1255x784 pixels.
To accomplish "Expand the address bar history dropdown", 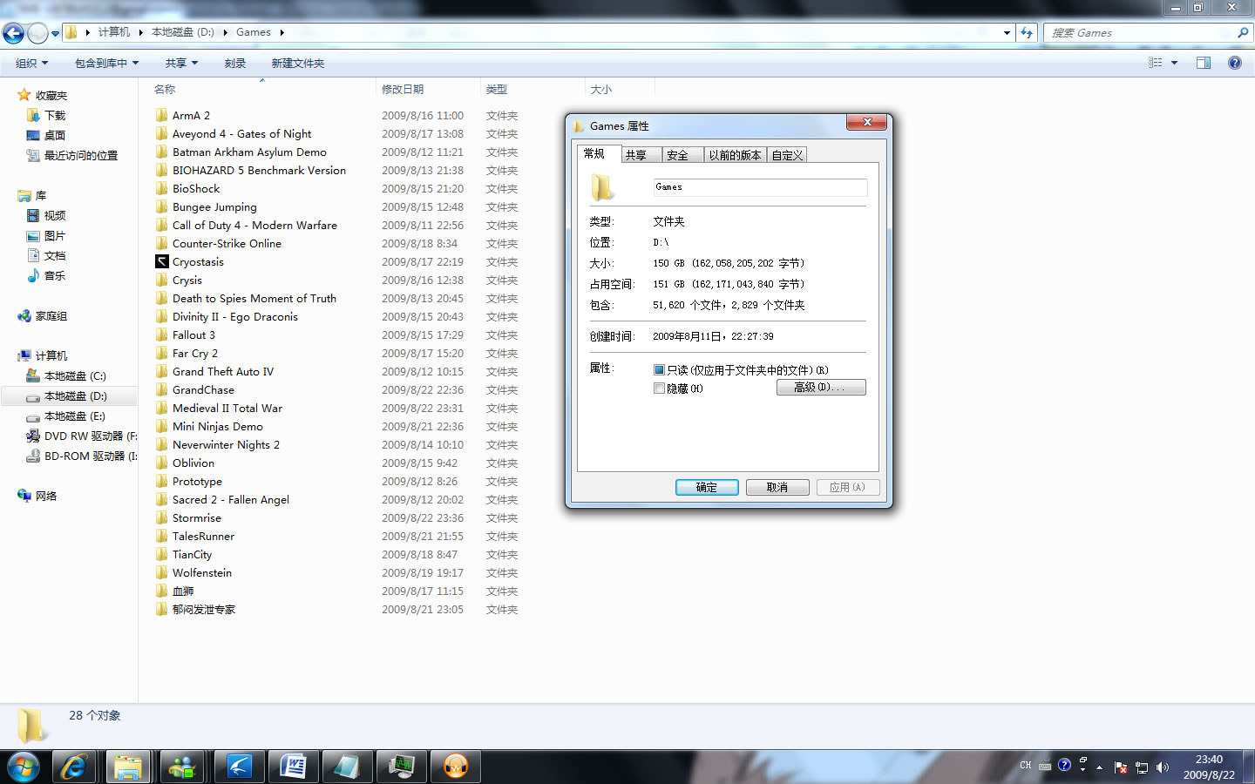I will tap(1007, 33).
